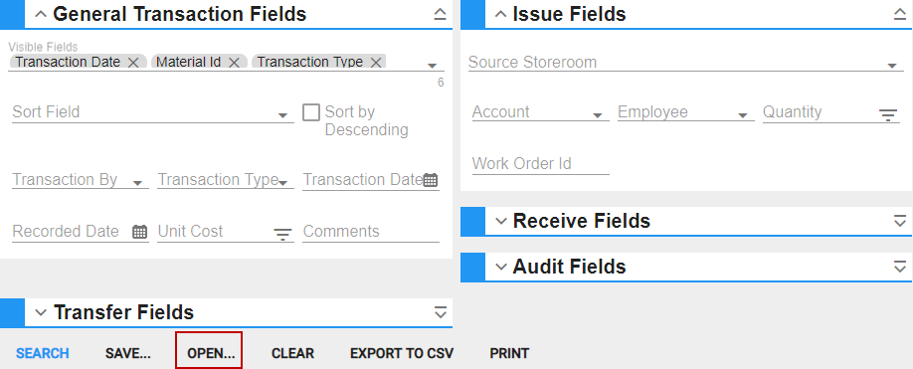Viewport: 913px width, 369px height.
Task: Click the Unit Cost filter icon
Action: (x=283, y=234)
